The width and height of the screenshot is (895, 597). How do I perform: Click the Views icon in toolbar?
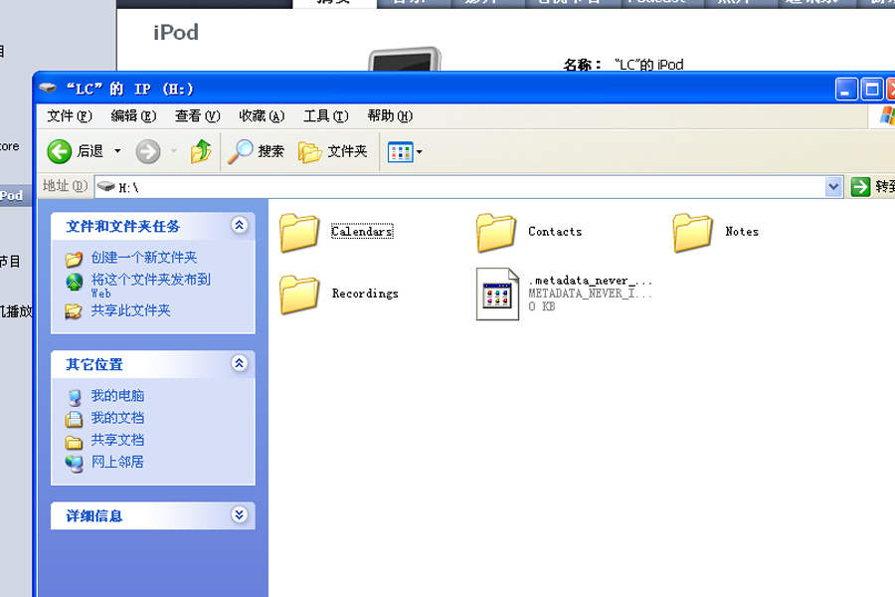400,152
